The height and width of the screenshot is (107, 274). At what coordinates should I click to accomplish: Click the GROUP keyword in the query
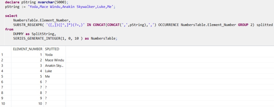[243, 25]
